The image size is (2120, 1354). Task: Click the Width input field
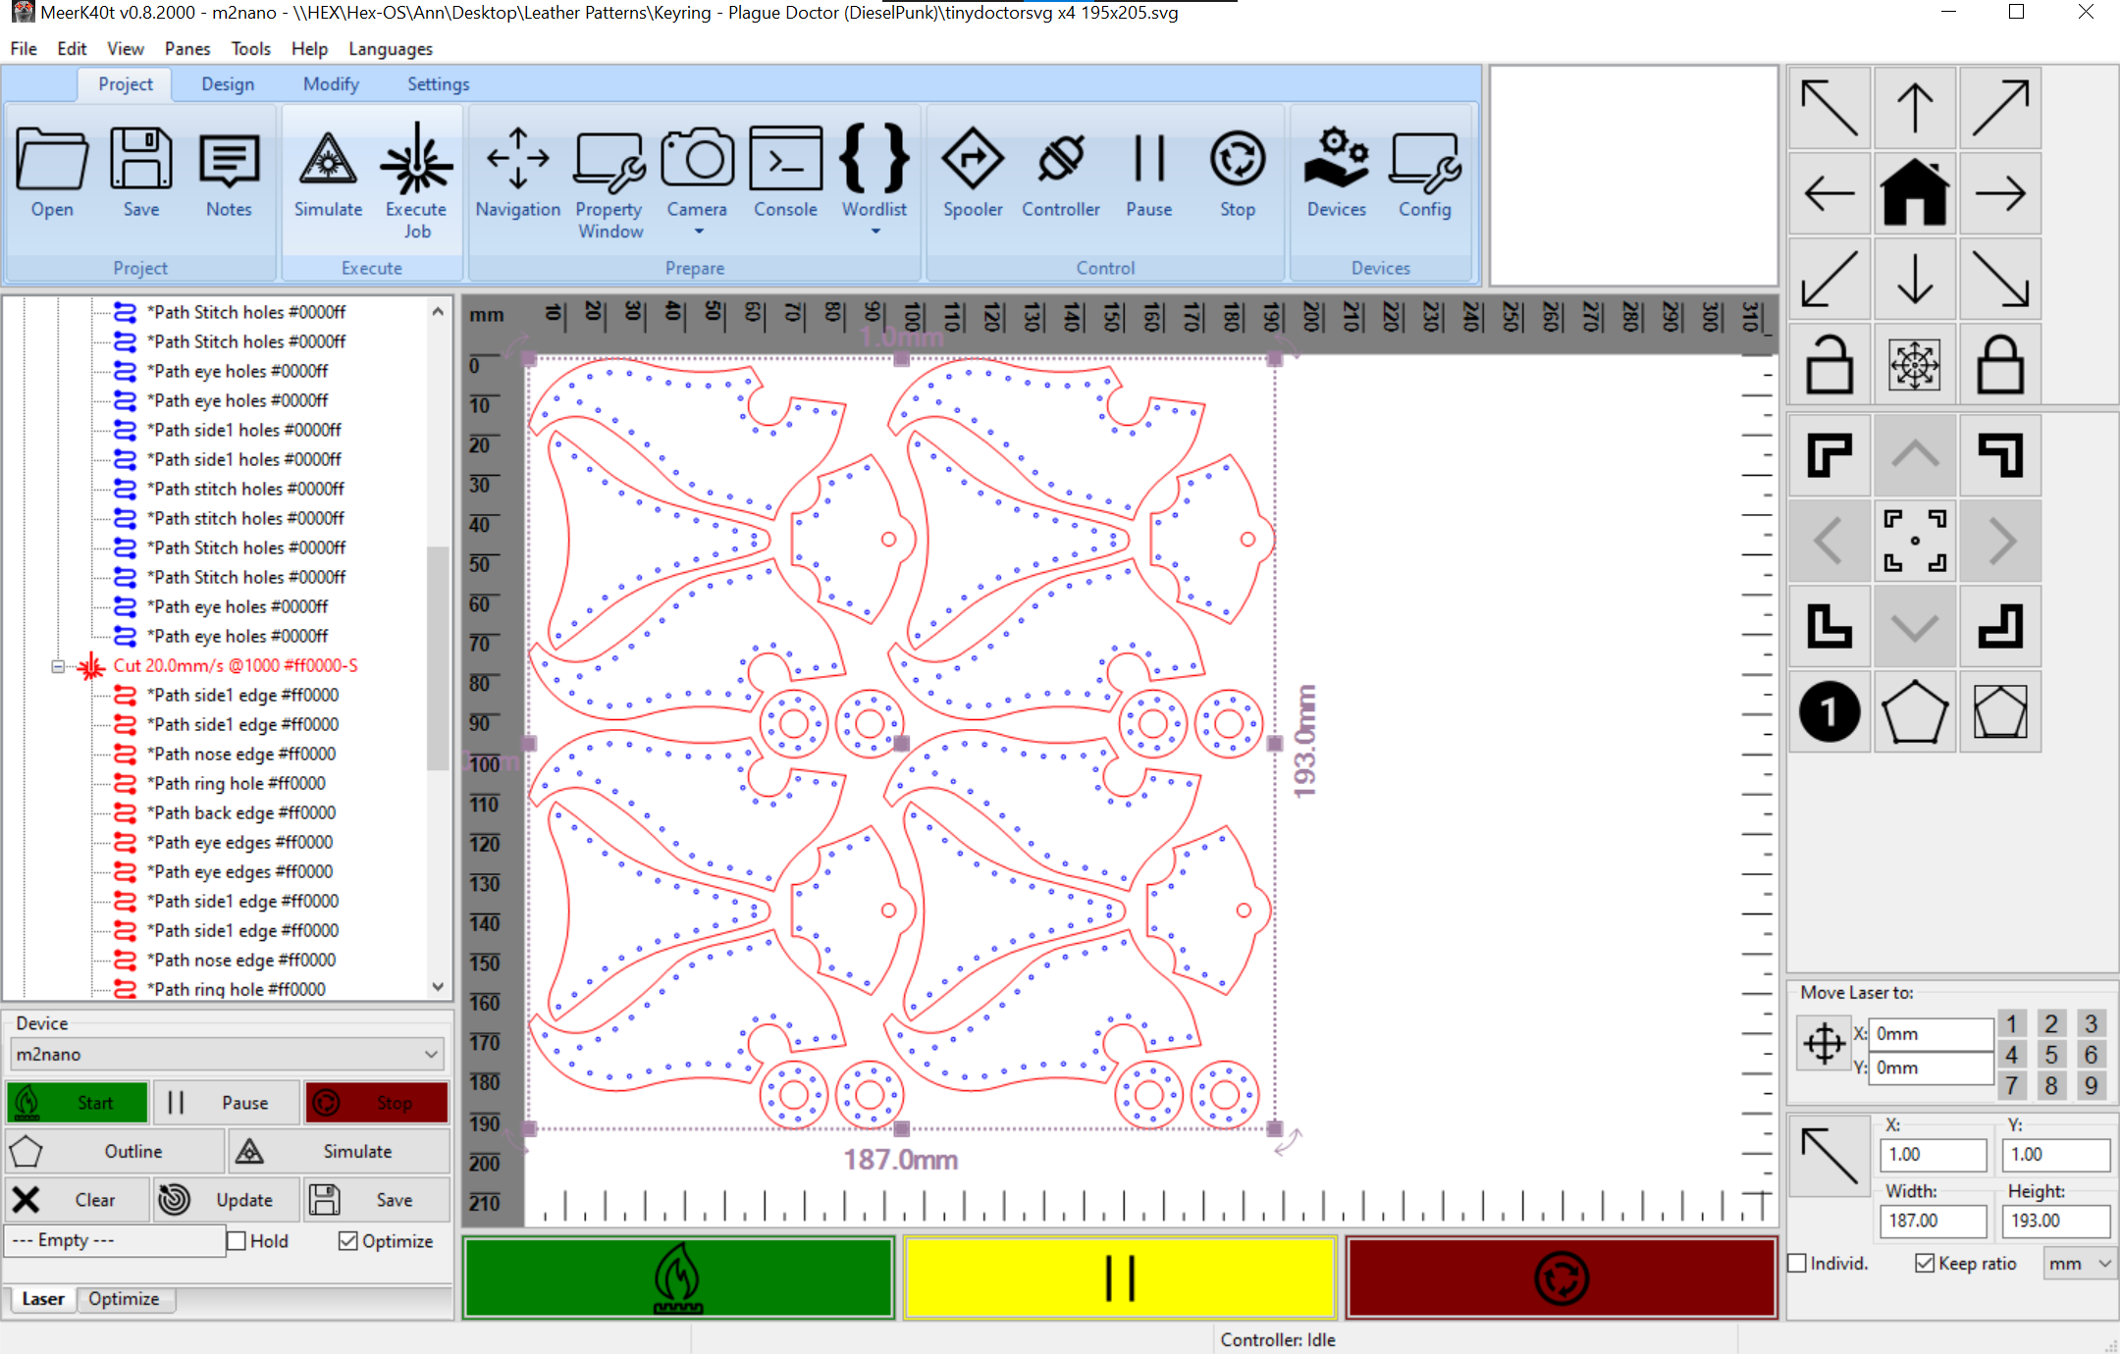(x=1932, y=1221)
